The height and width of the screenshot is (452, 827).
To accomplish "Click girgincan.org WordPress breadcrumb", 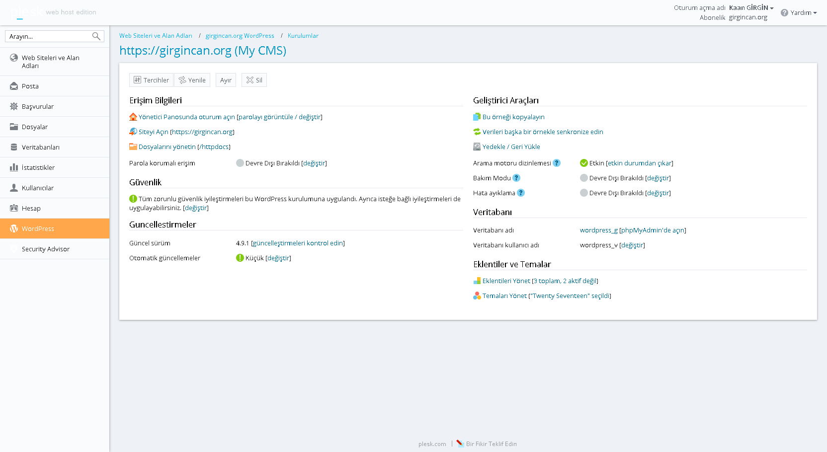I will point(240,36).
